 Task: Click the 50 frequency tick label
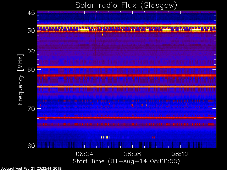31,31
